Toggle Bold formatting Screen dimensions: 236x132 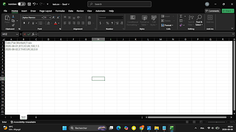24,23
